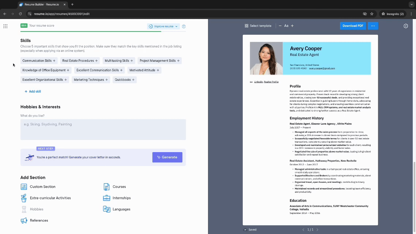416x234 pixels.
Task: Expand the more options ellipsis menu
Action: [372, 26]
